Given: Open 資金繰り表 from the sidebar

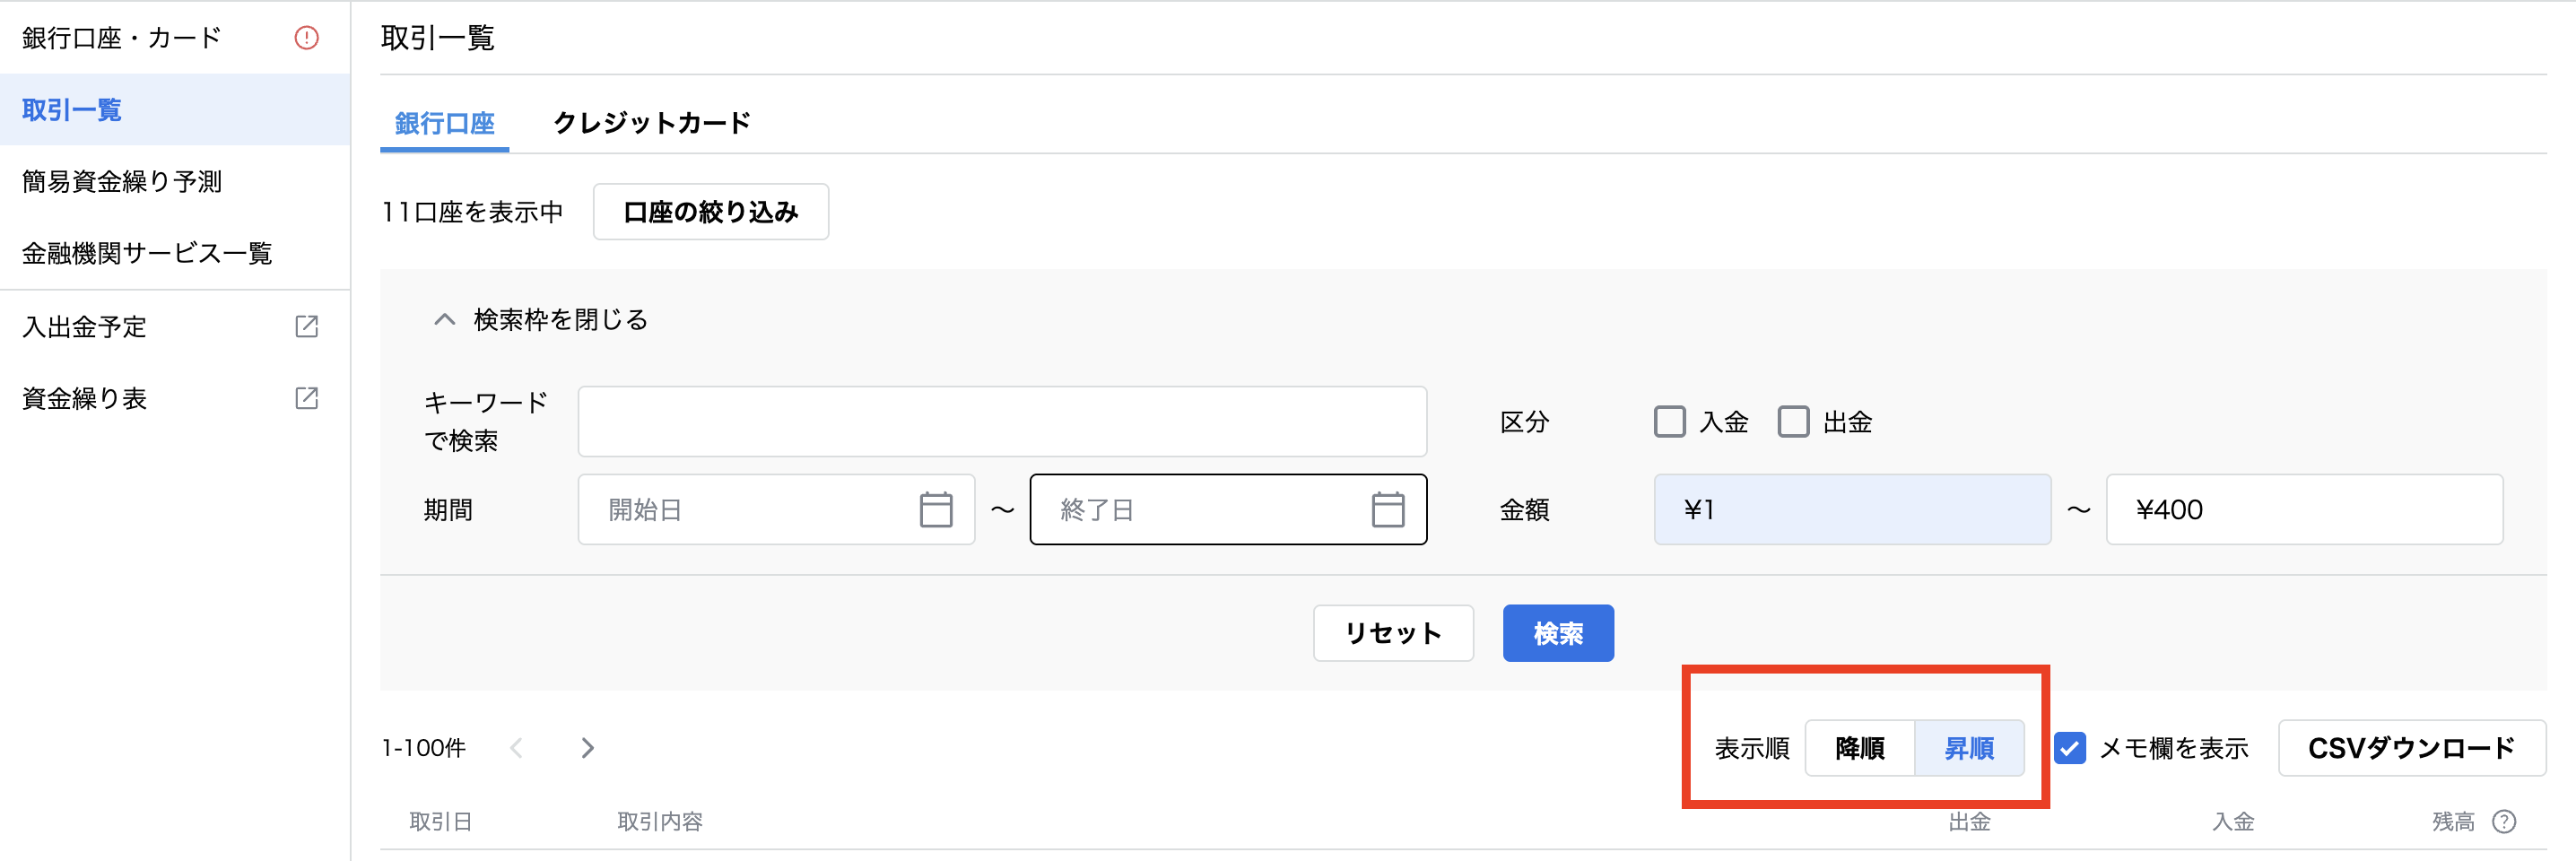Looking at the screenshot, I should click(x=175, y=398).
